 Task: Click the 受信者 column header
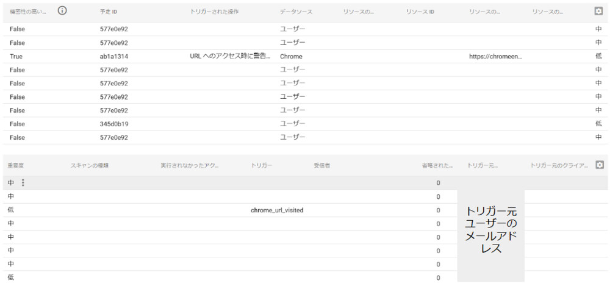[322, 165]
